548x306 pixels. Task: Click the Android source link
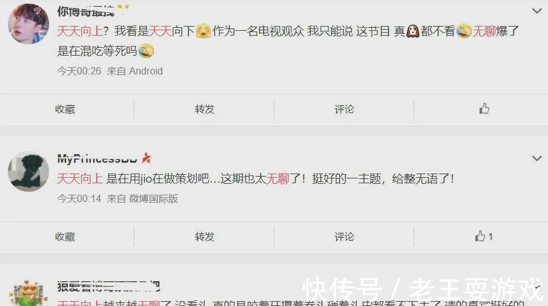(x=146, y=71)
